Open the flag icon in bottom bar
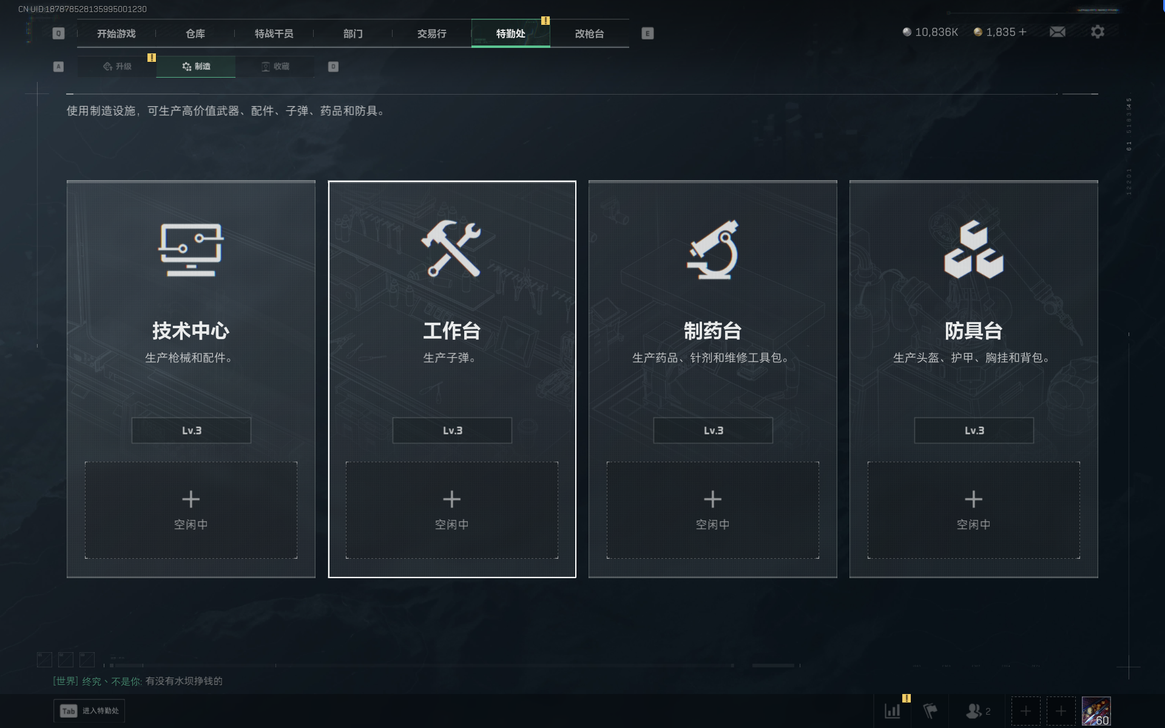 (930, 710)
